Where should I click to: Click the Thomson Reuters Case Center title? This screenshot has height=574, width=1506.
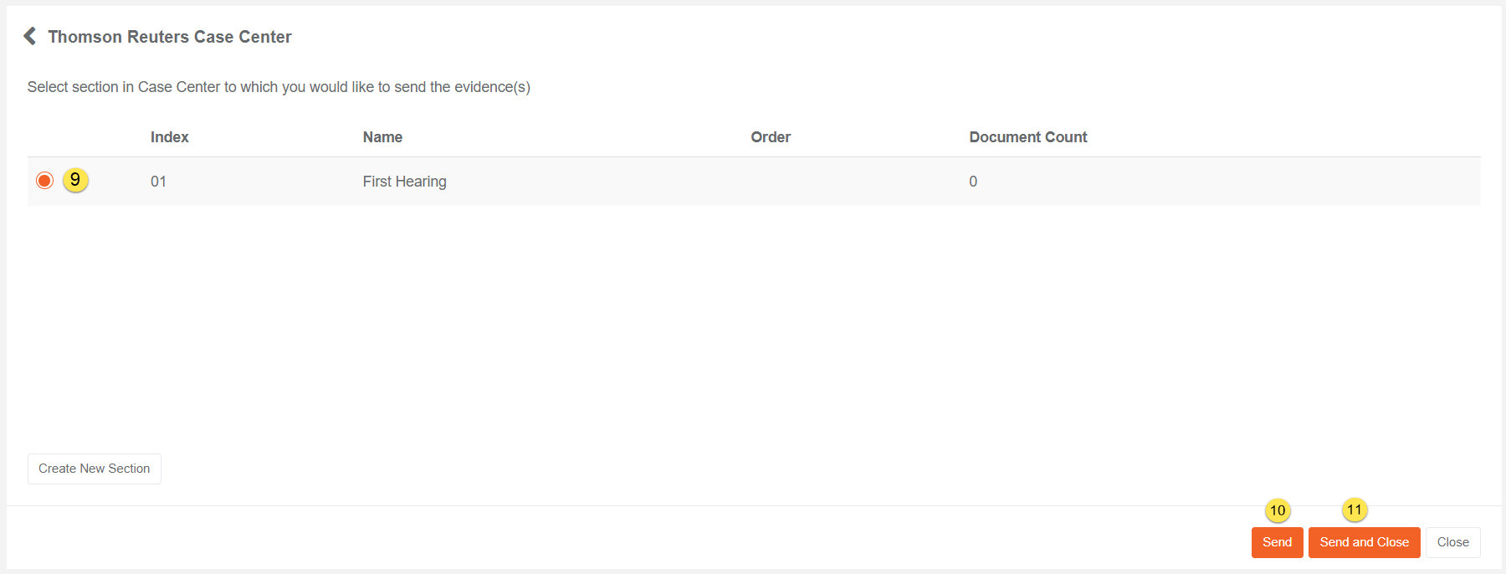(x=170, y=37)
